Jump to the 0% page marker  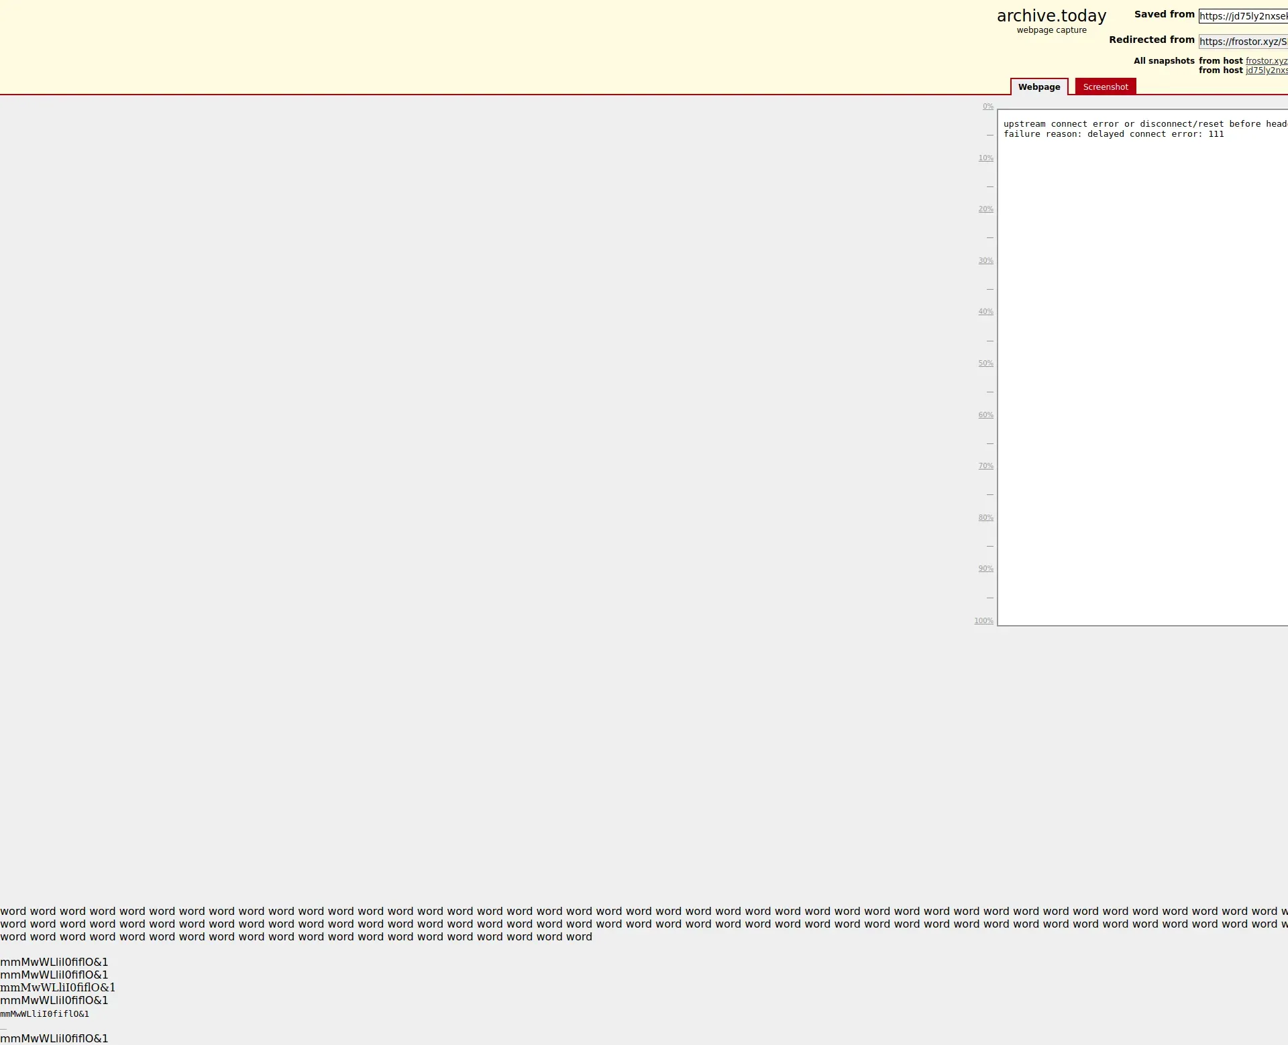pos(988,107)
